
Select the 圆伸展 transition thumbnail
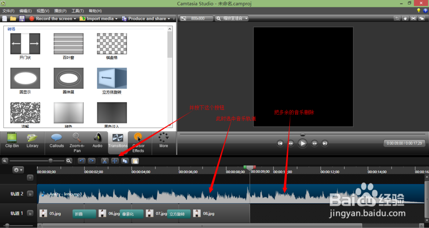pyautogui.click(x=68, y=78)
